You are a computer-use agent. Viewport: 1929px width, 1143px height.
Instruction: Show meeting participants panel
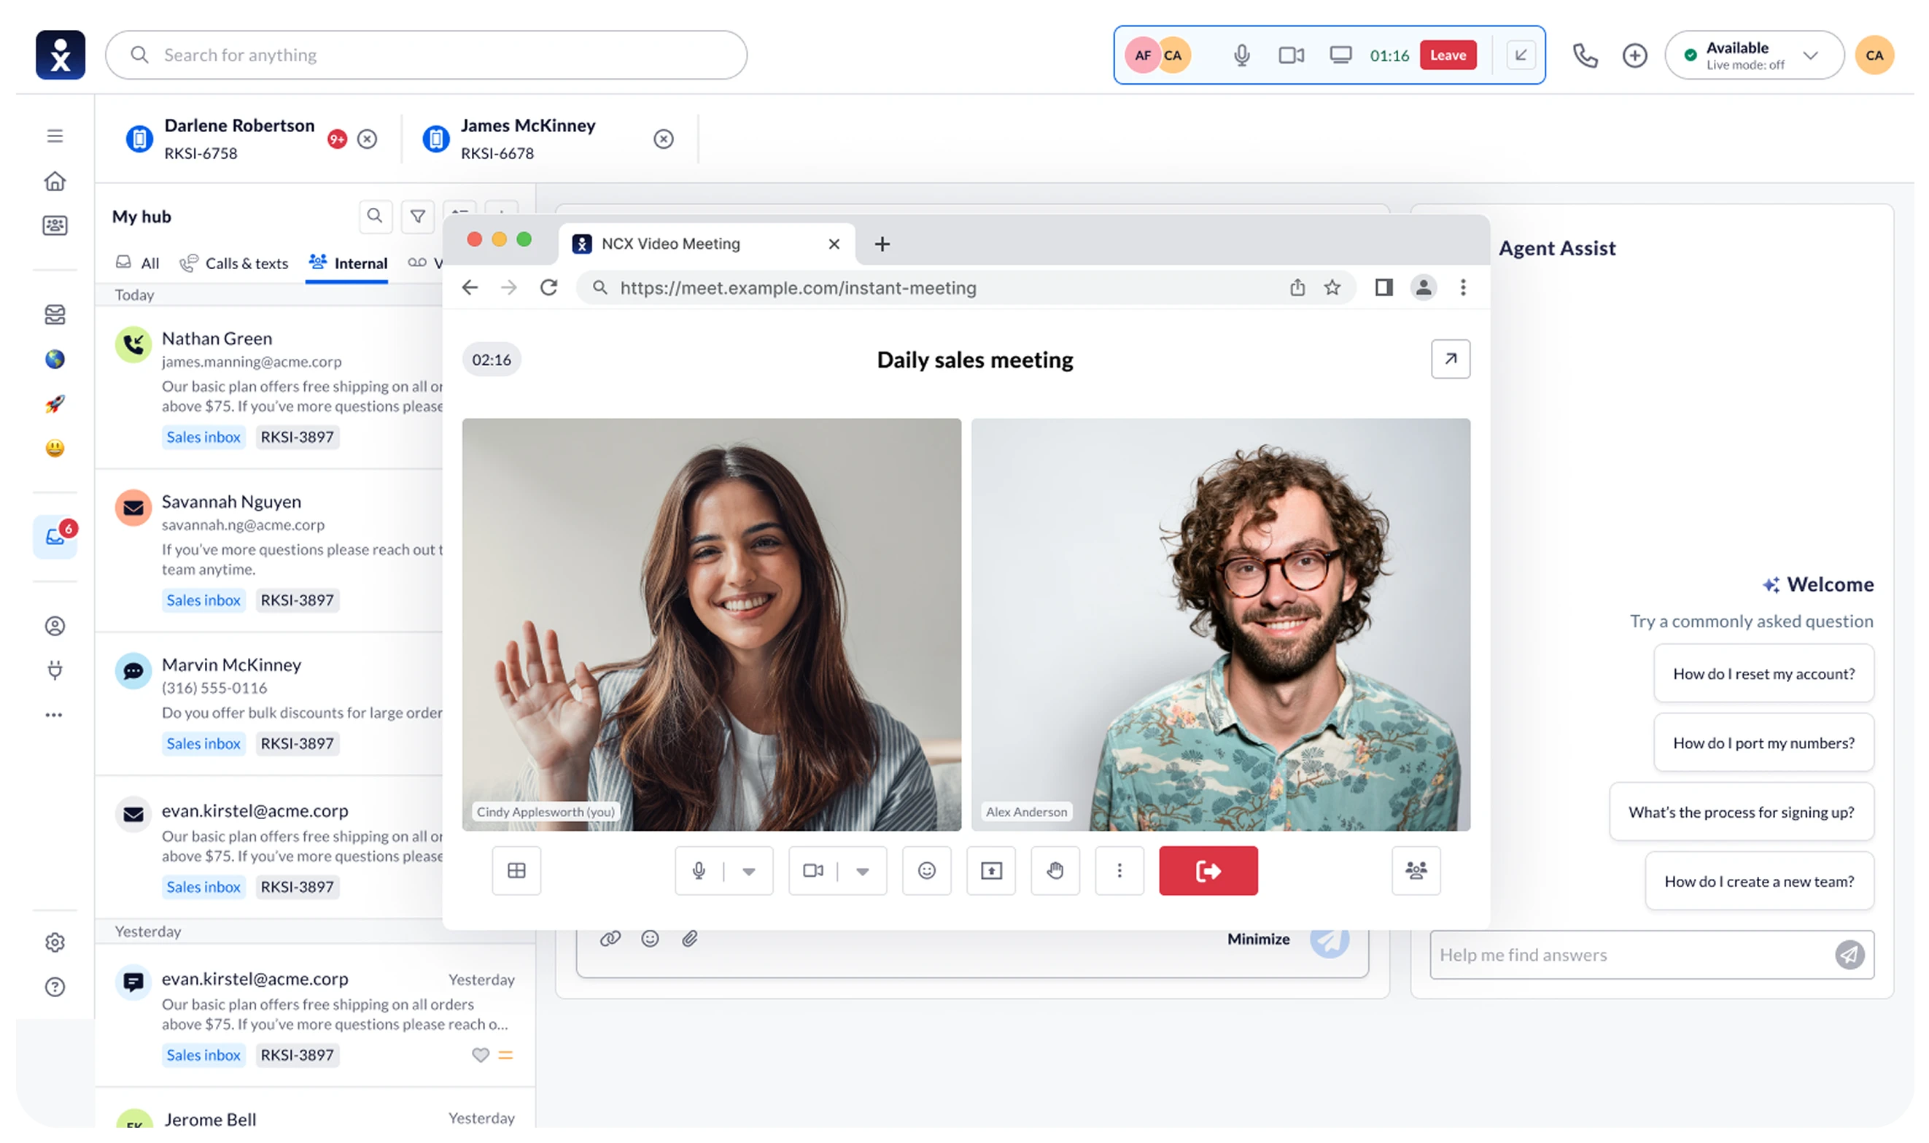coord(1416,871)
